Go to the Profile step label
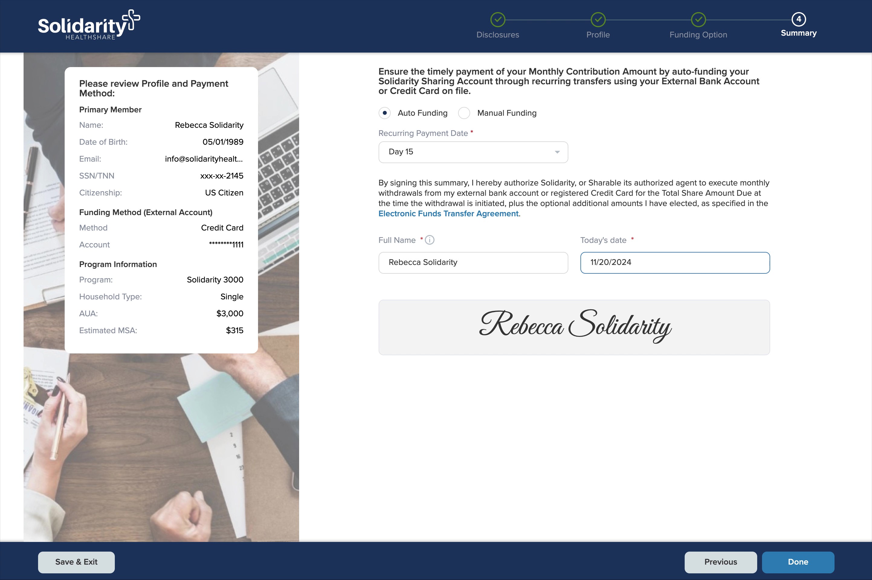Viewport: 872px width, 580px height. coord(598,35)
